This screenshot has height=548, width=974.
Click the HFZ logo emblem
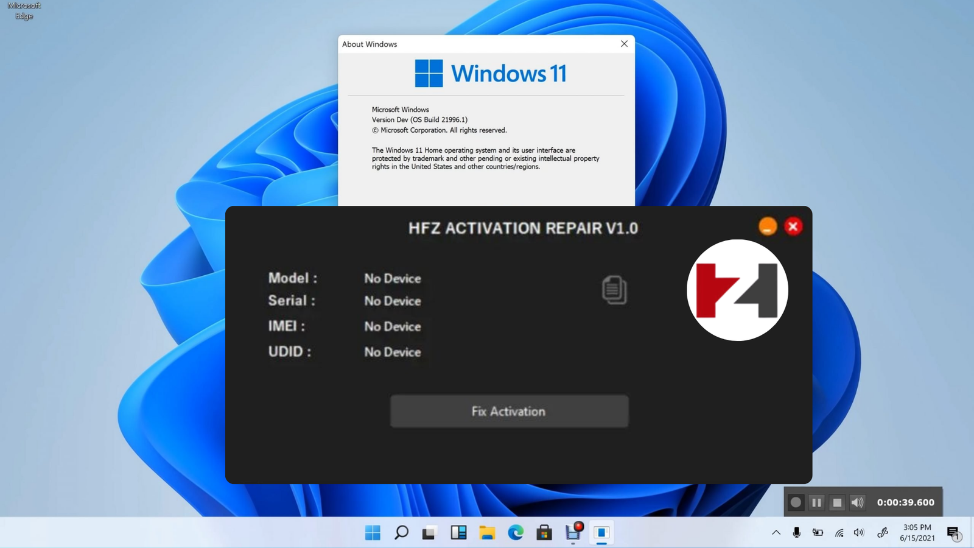(x=738, y=290)
